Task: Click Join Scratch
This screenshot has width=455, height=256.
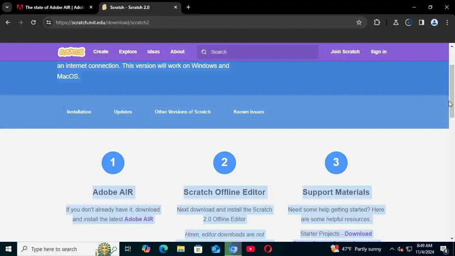Action: tap(345, 52)
